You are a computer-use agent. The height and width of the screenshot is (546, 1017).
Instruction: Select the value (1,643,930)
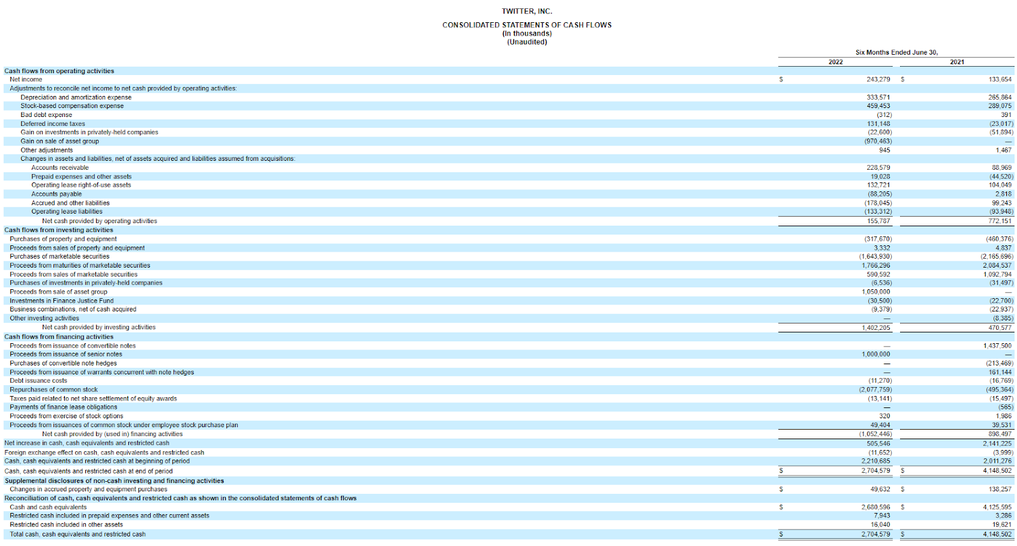click(x=875, y=257)
